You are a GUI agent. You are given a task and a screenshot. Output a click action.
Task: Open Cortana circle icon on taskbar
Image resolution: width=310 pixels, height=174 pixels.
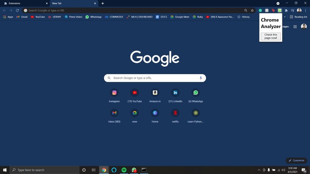84,170
